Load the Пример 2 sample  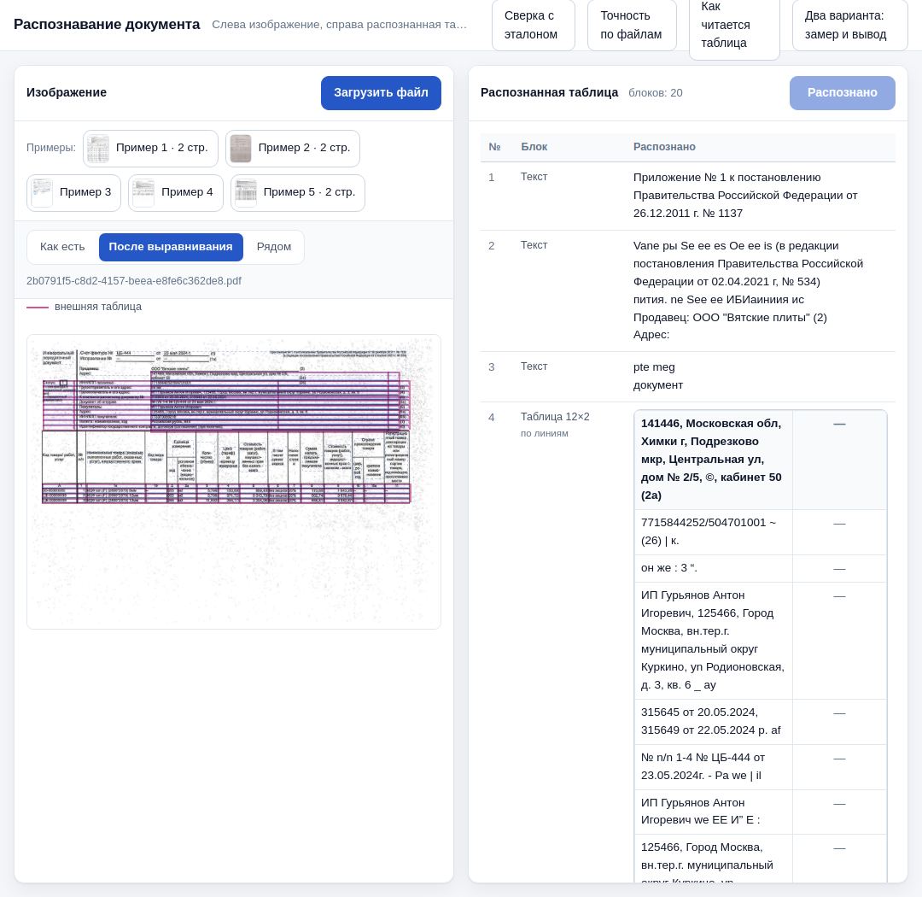click(x=293, y=149)
